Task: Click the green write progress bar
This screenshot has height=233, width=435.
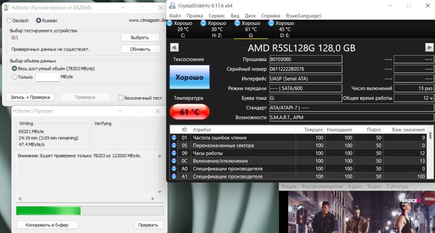Action: click(x=90, y=211)
